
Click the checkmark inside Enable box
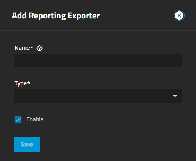click(x=18, y=120)
